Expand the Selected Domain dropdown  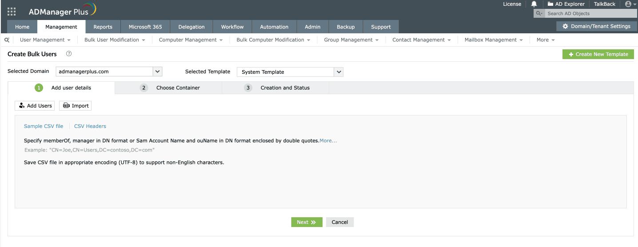(157, 72)
